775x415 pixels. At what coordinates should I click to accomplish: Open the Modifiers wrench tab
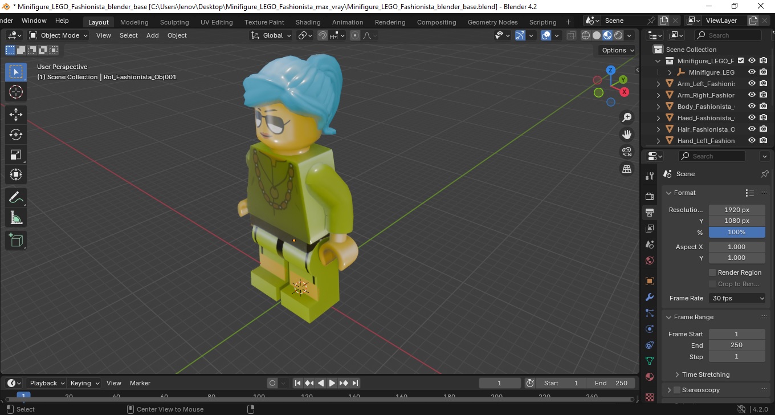pyautogui.click(x=649, y=297)
